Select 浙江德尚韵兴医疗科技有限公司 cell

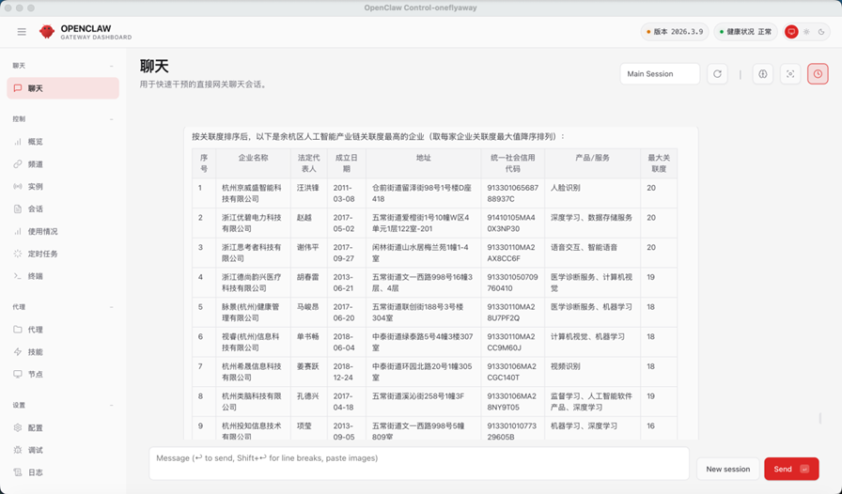click(252, 283)
